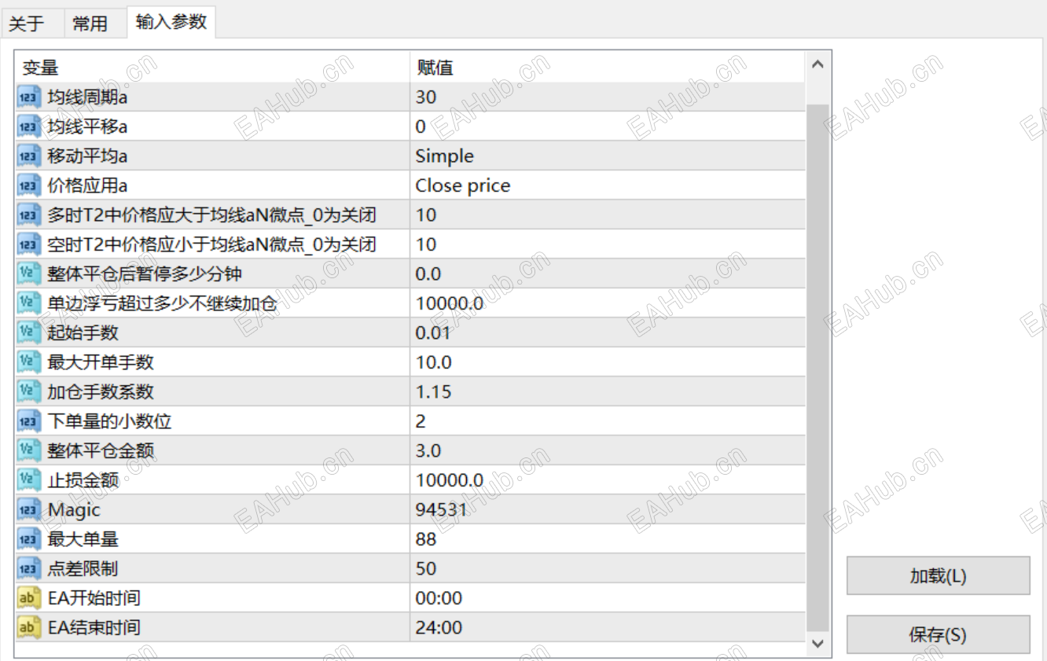Click the decimal icon next to 止损金额

[x=28, y=479]
